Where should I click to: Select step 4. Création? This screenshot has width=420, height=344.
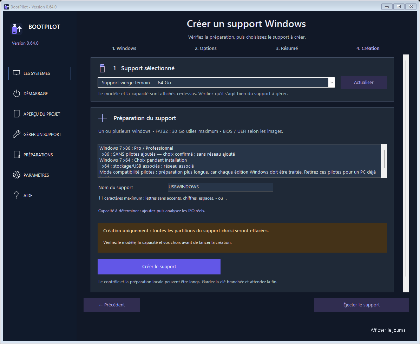tap(368, 48)
